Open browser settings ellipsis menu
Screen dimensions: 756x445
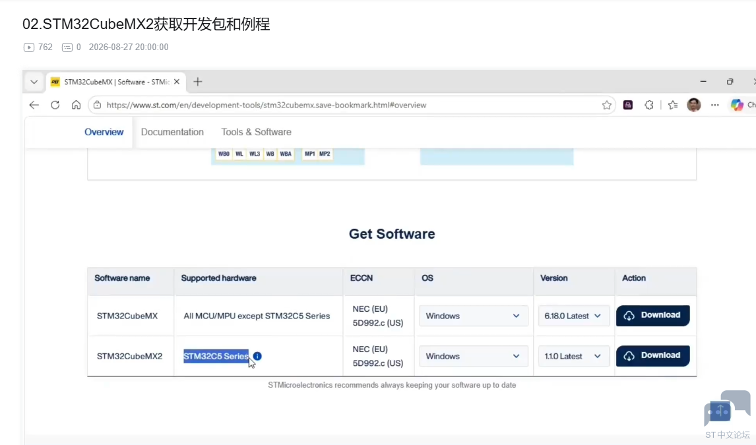click(715, 105)
